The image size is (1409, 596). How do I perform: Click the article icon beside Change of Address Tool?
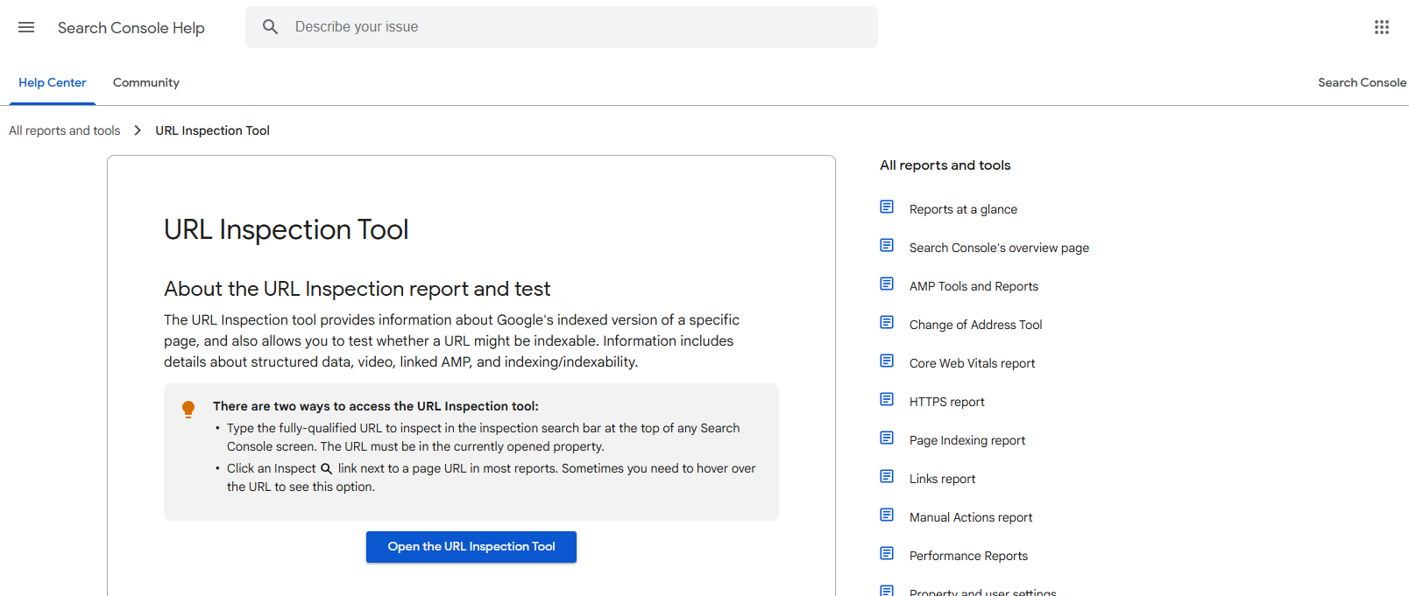pyautogui.click(x=887, y=323)
